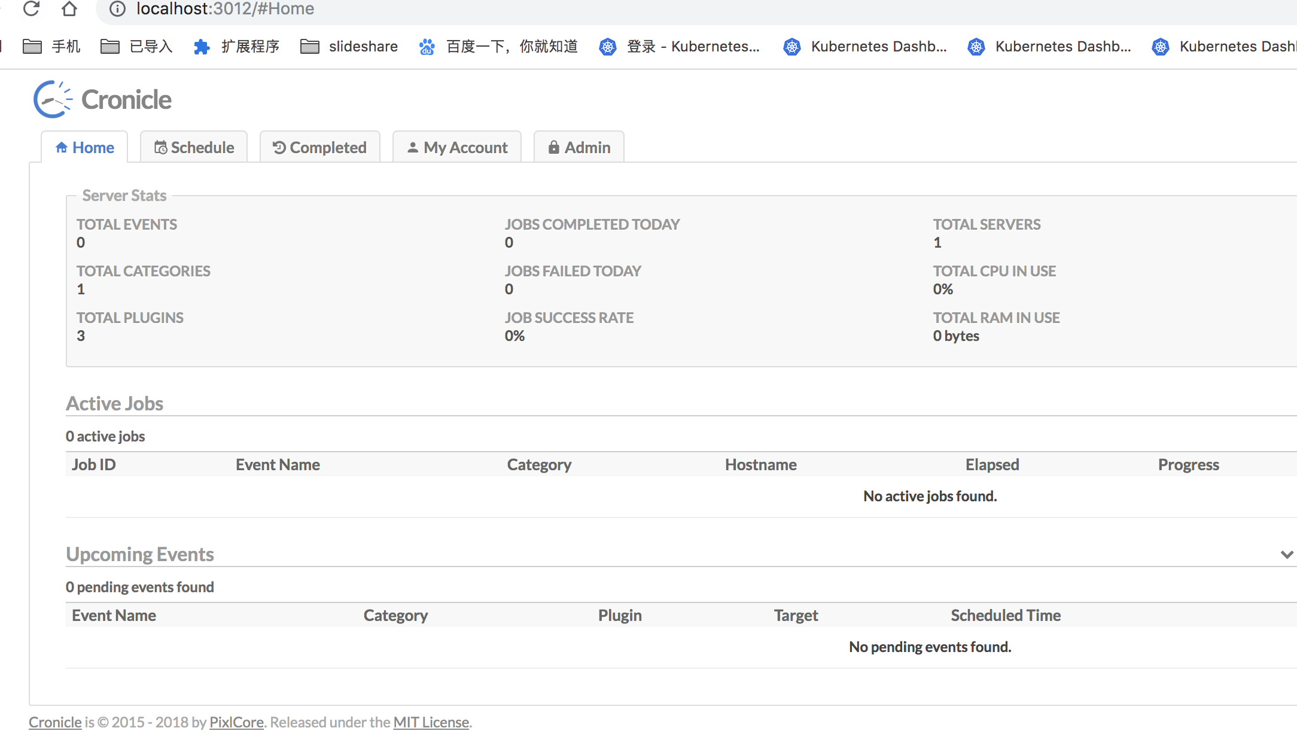Click the Hostname column header

point(761,465)
